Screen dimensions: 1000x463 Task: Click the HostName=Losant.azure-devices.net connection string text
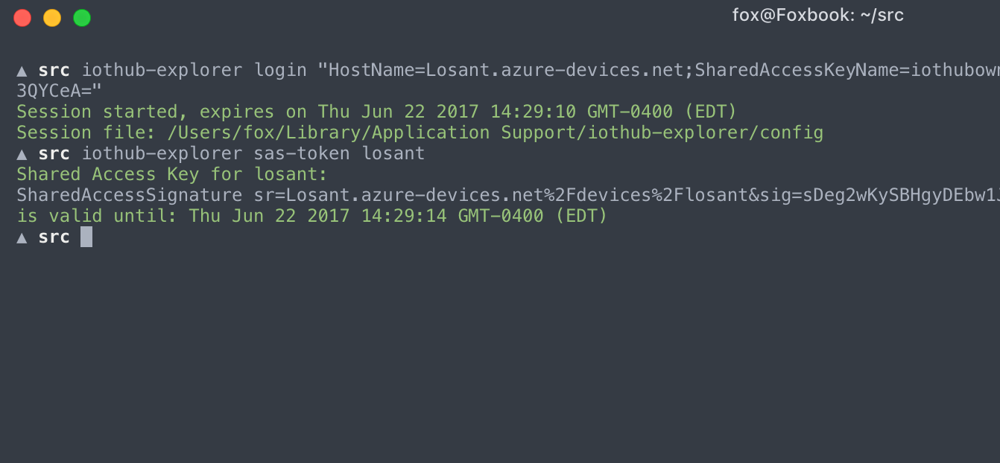507,71
